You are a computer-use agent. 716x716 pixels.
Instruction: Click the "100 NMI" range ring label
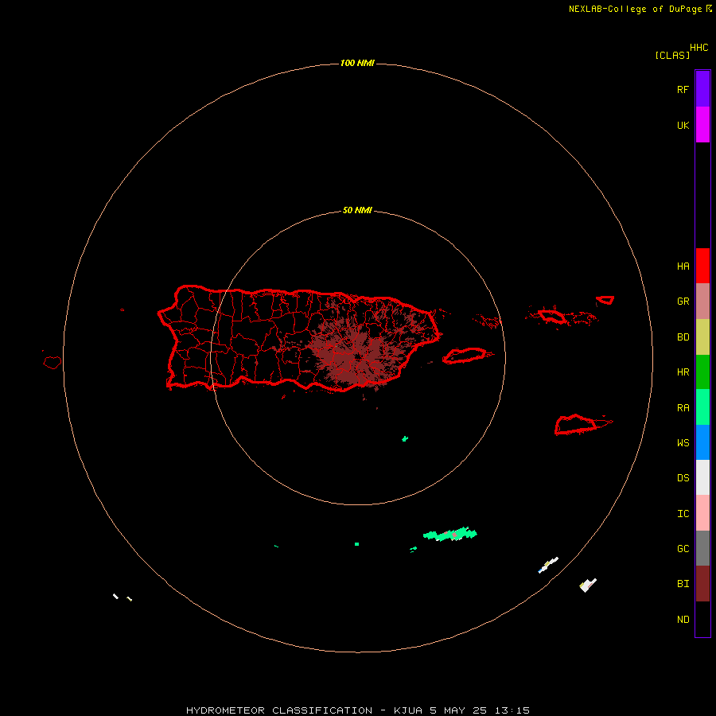[x=357, y=63]
